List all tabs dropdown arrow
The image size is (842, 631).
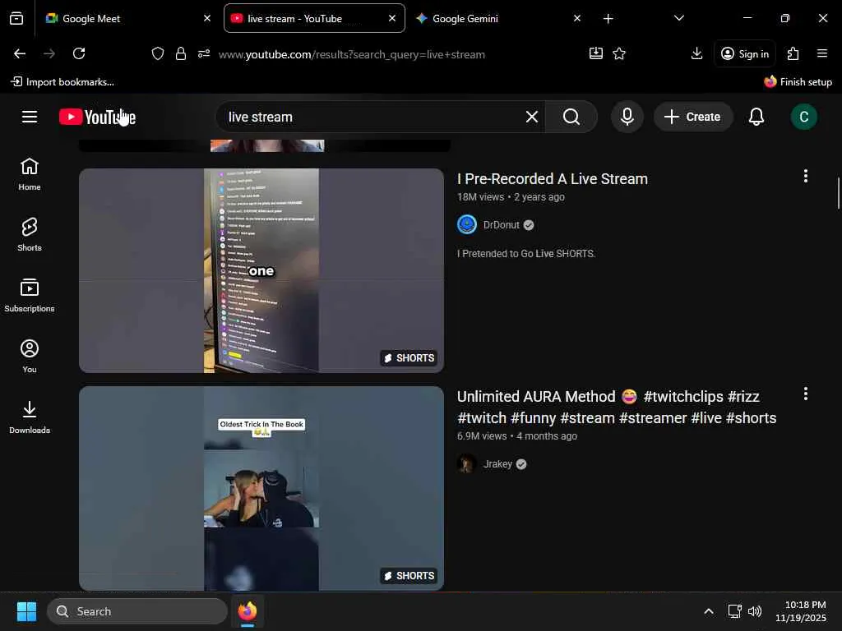point(678,18)
